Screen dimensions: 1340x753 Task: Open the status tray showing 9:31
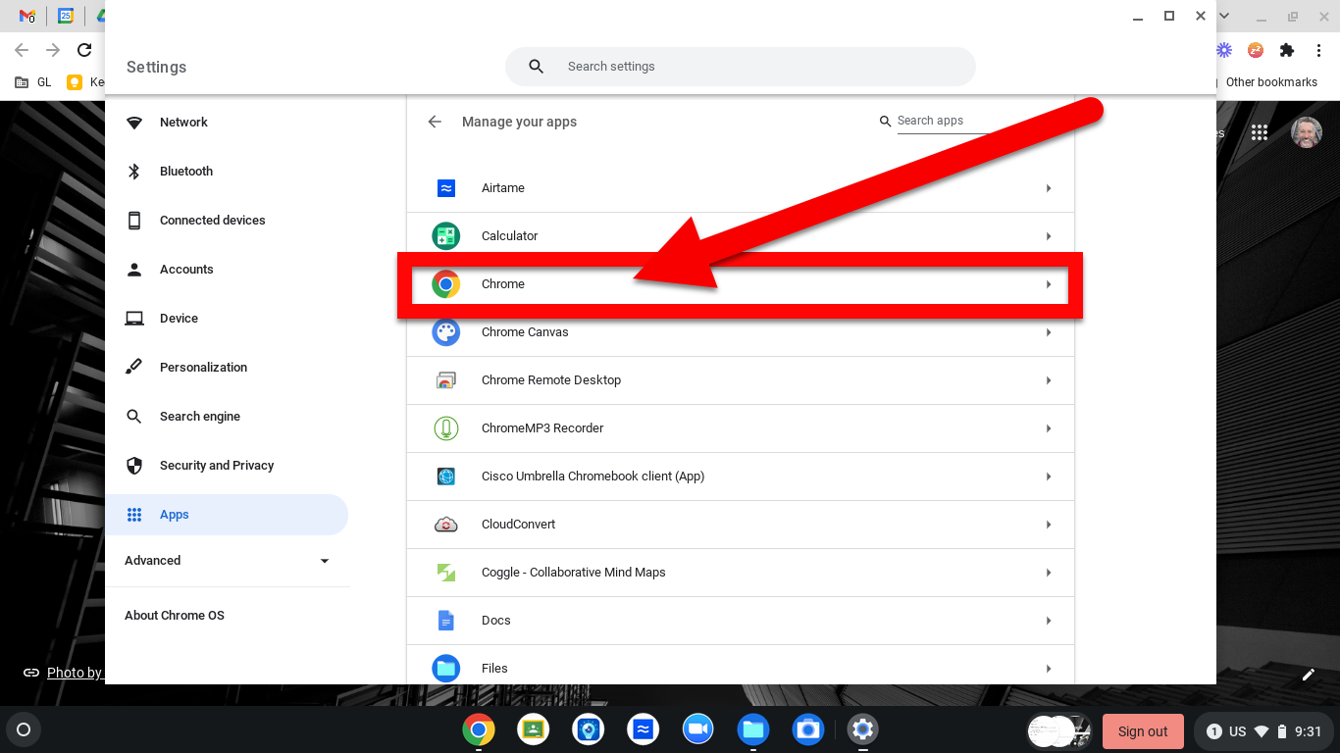(x=1265, y=731)
